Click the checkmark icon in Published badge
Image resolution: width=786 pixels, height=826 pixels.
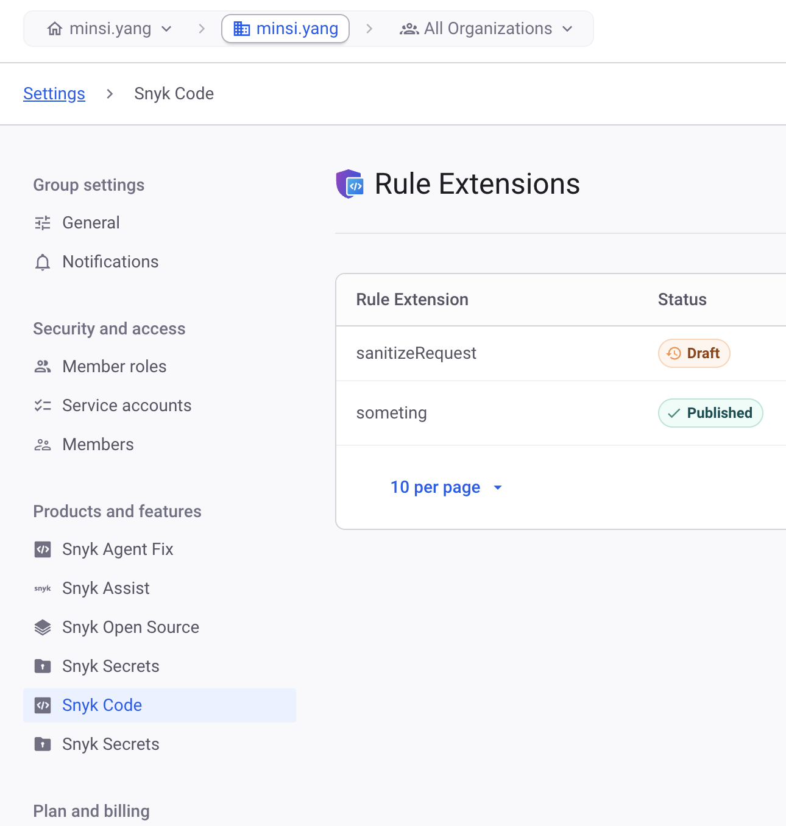click(674, 413)
